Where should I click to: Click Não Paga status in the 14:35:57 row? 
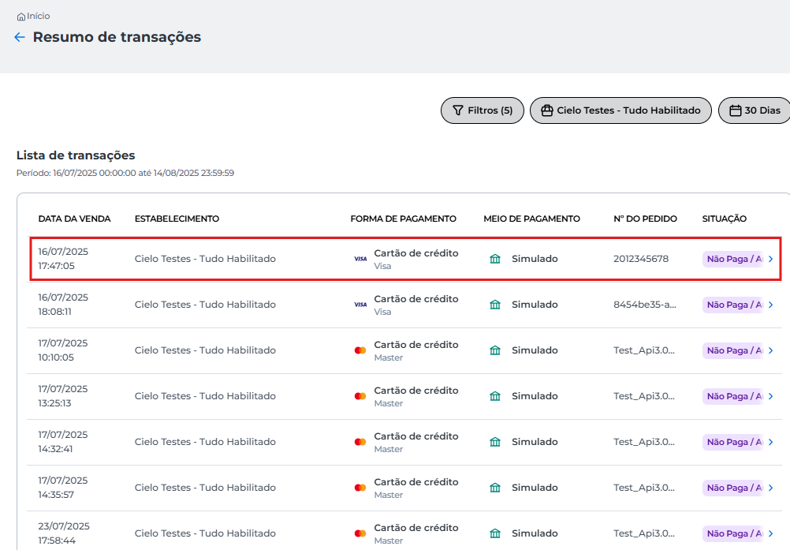pyautogui.click(x=733, y=488)
